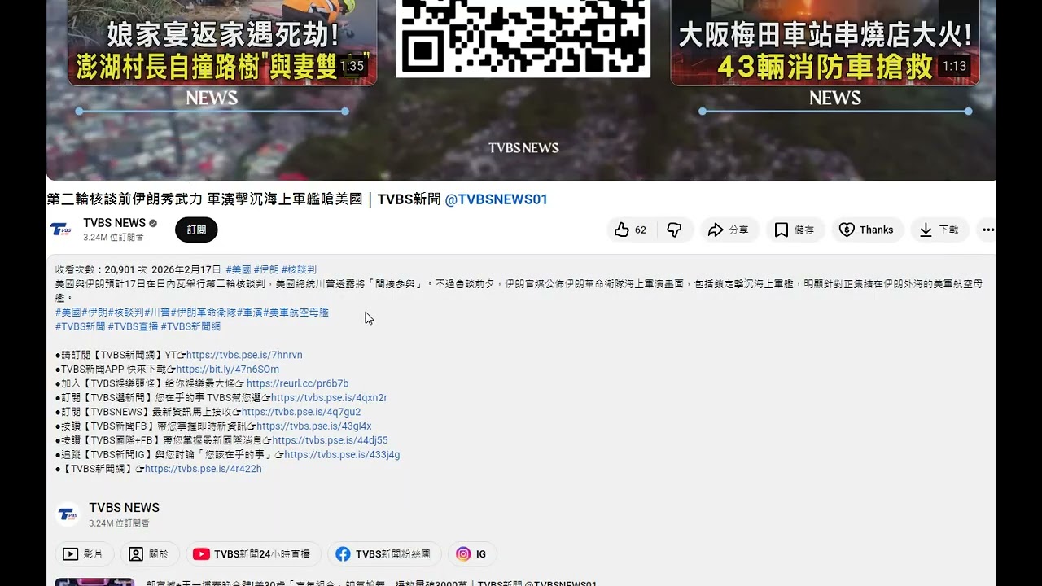This screenshot has height=586, width=1042.
Task: Open link https://tvbs.pse.is/43gl4x
Action: [x=314, y=426]
